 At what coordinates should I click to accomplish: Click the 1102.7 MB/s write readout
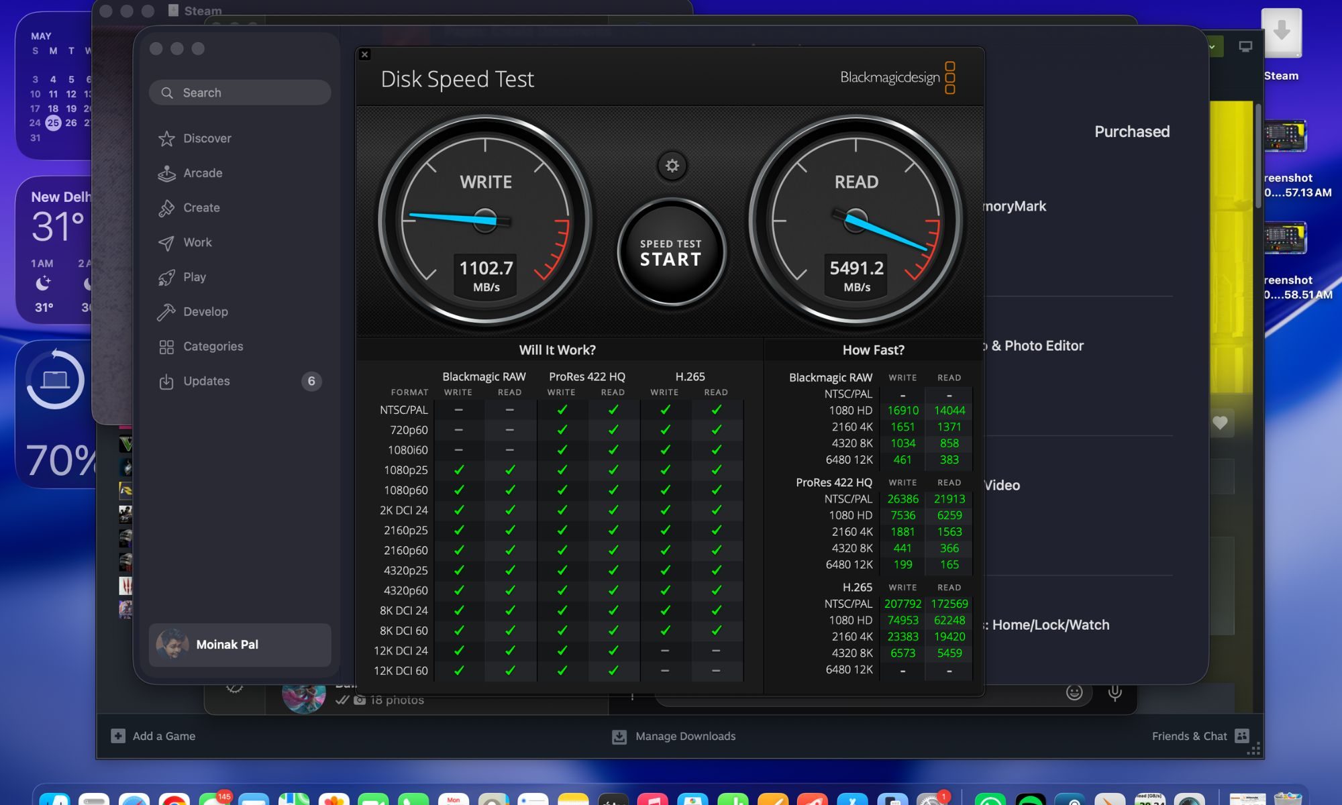point(486,276)
